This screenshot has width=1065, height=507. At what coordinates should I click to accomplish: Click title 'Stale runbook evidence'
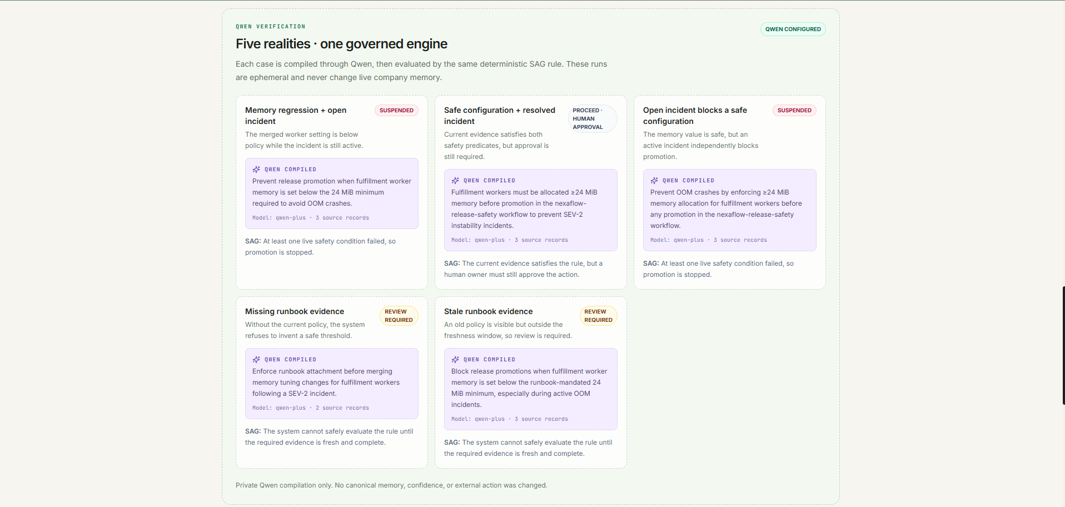tap(488, 311)
